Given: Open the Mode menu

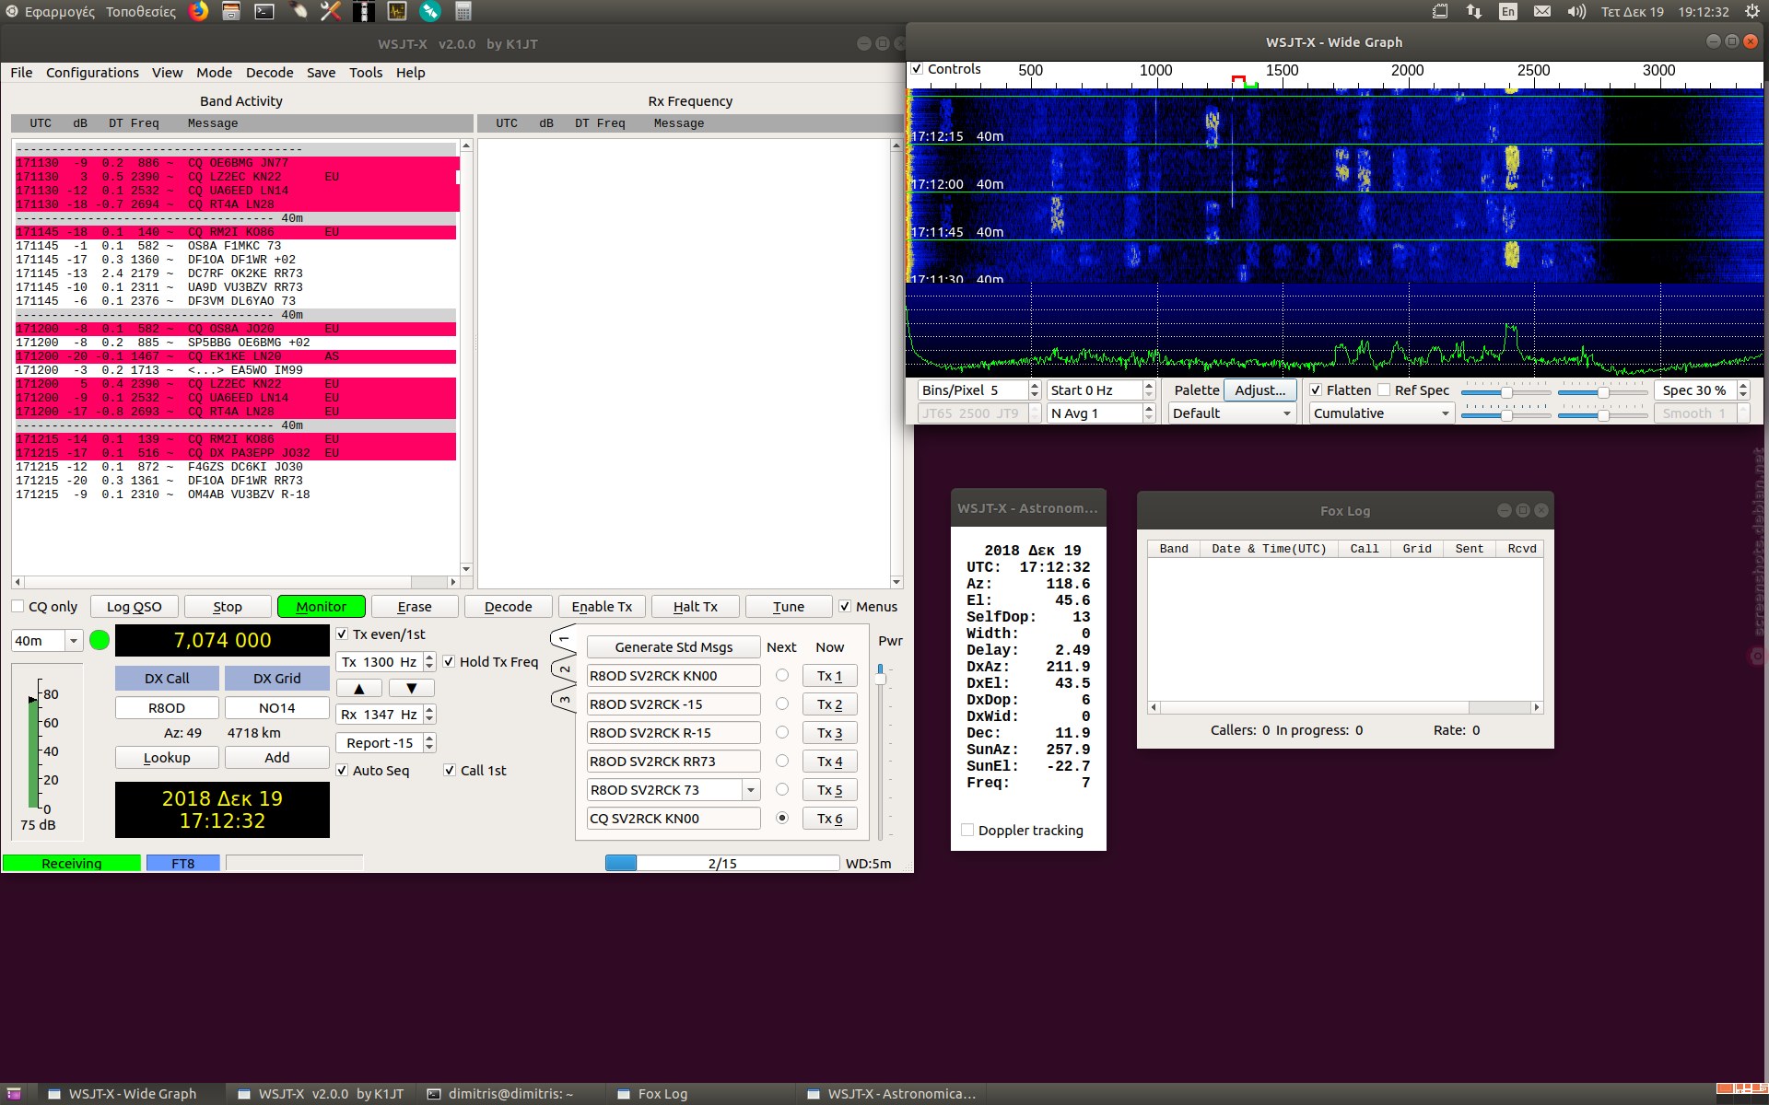Looking at the screenshot, I should point(214,73).
